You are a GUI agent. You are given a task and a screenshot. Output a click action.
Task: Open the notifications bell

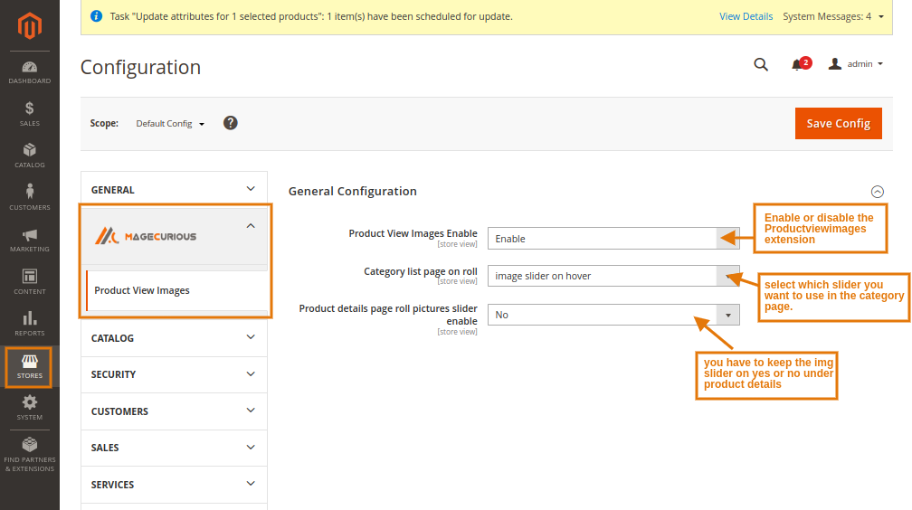point(801,64)
